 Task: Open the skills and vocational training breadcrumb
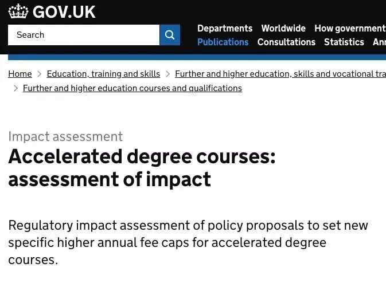point(280,74)
